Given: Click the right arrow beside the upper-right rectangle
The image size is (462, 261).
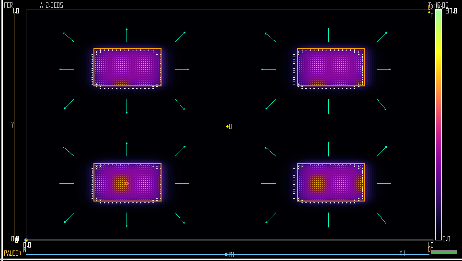Looking at the screenshot, I should tap(383, 69).
